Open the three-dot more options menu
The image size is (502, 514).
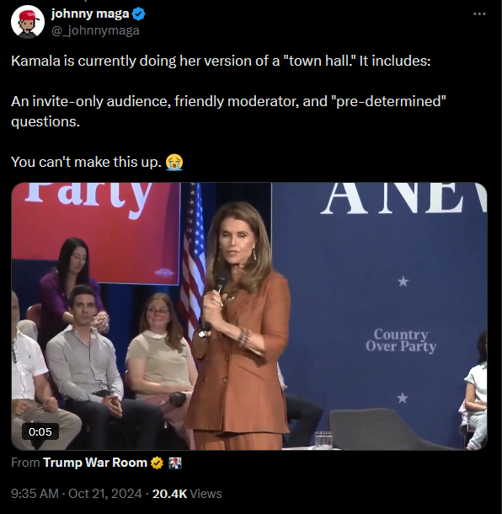click(479, 13)
